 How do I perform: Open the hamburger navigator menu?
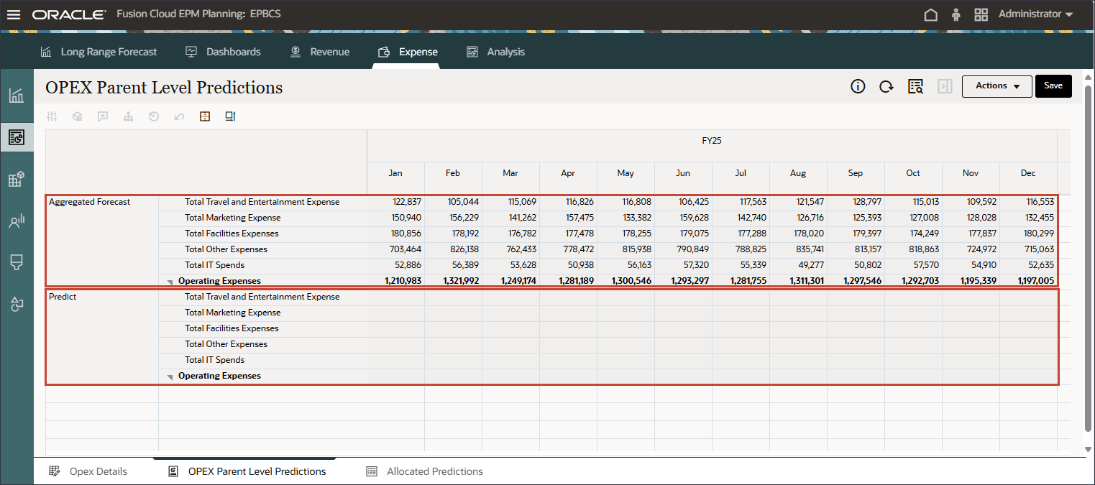[14, 14]
